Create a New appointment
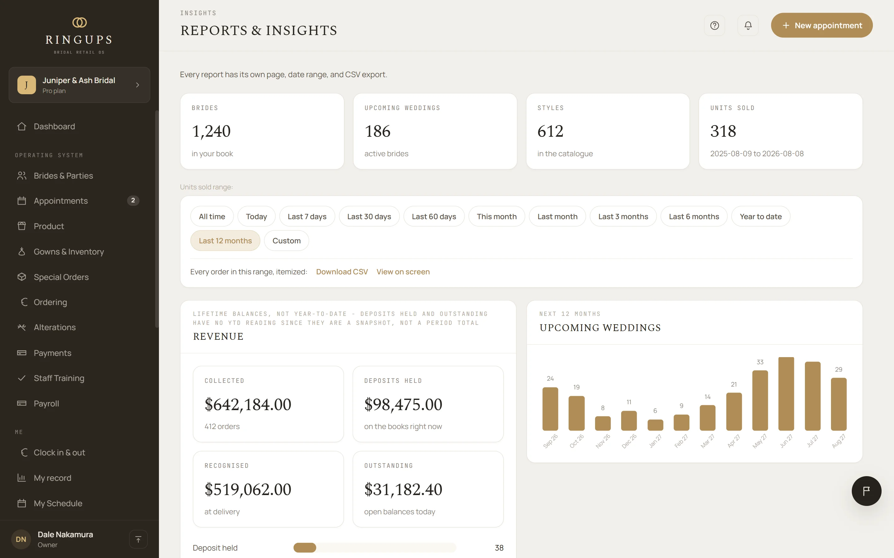 (x=822, y=25)
